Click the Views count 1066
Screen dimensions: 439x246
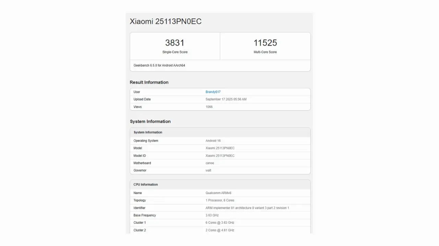point(209,107)
